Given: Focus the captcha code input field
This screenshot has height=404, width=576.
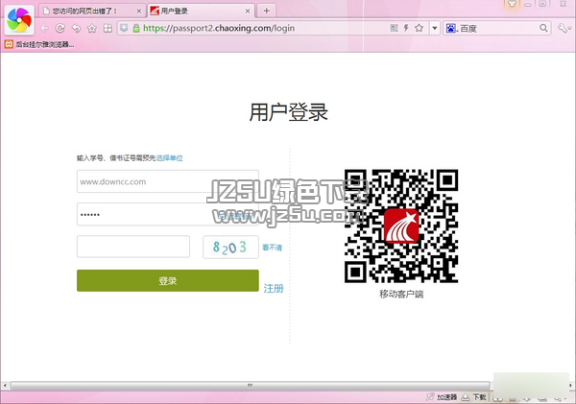Looking at the screenshot, I should pyautogui.click(x=133, y=247).
